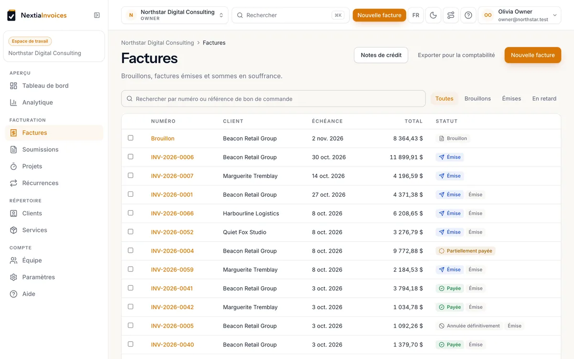Click Exporter pour la comptabilité
This screenshot has width=574, height=359.
[x=456, y=55]
